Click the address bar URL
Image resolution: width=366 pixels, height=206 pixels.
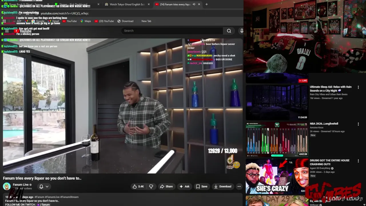(65, 13)
